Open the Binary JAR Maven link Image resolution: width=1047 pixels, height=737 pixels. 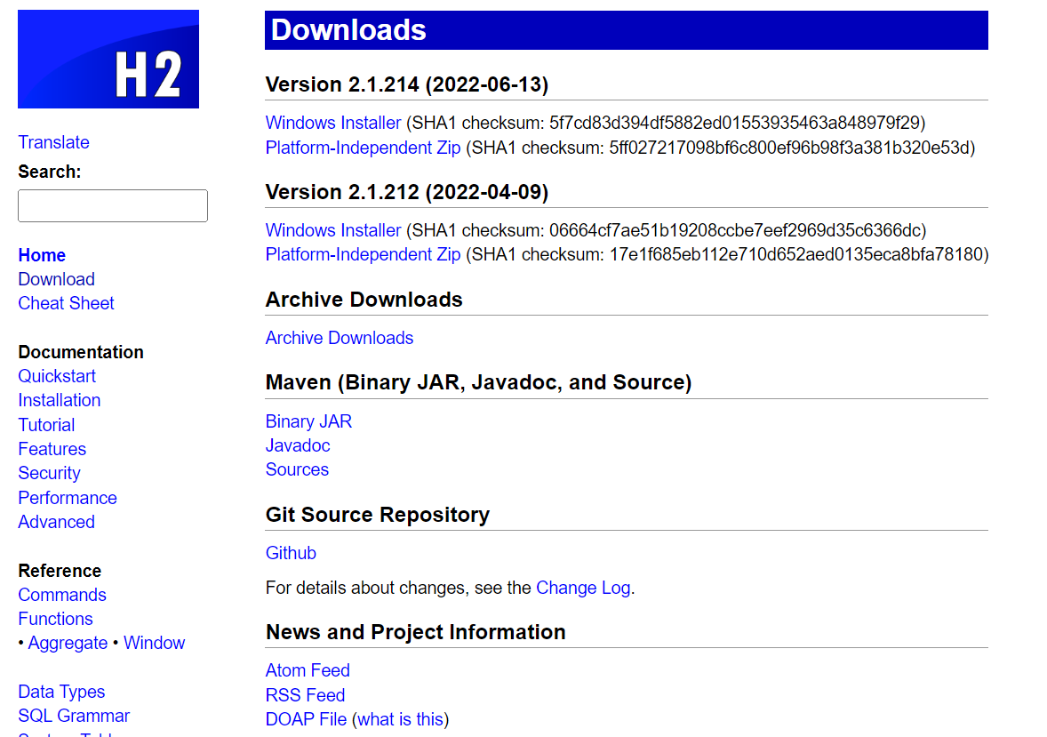click(308, 421)
